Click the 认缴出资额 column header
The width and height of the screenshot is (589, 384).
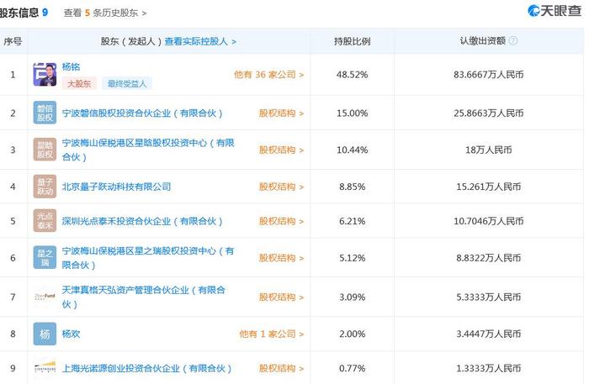click(483, 41)
